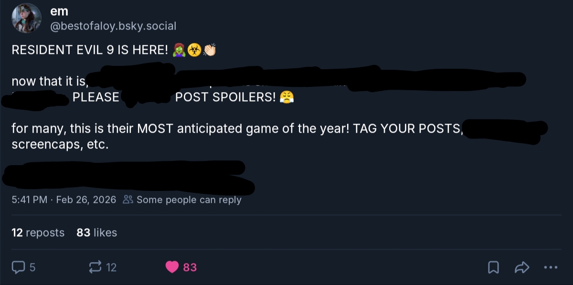Repost this post using the arrows icon
The height and width of the screenshot is (285, 573).
[95, 267]
